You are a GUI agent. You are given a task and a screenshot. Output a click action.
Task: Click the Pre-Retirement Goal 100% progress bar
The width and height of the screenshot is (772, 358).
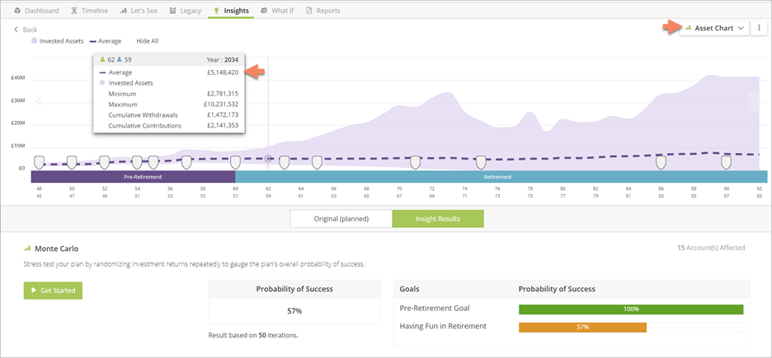click(x=630, y=309)
